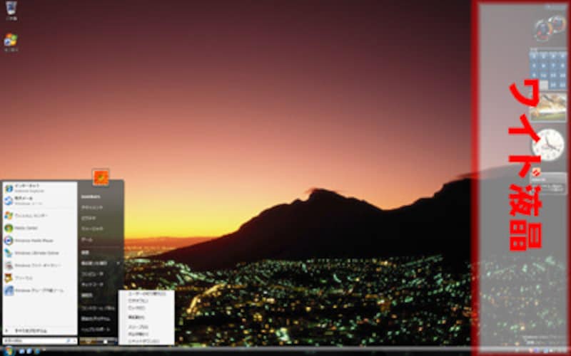The height and width of the screenshot is (356, 571).
Task: Launch Windows Media Player from Start menu
Action: pos(39,241)
